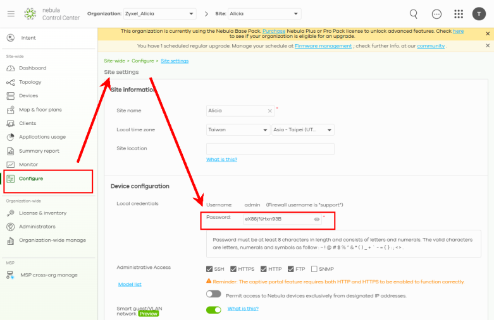Toggle password visibility eye icon
The height and width of the screenshot is (320, 494).
pos(317,219)
